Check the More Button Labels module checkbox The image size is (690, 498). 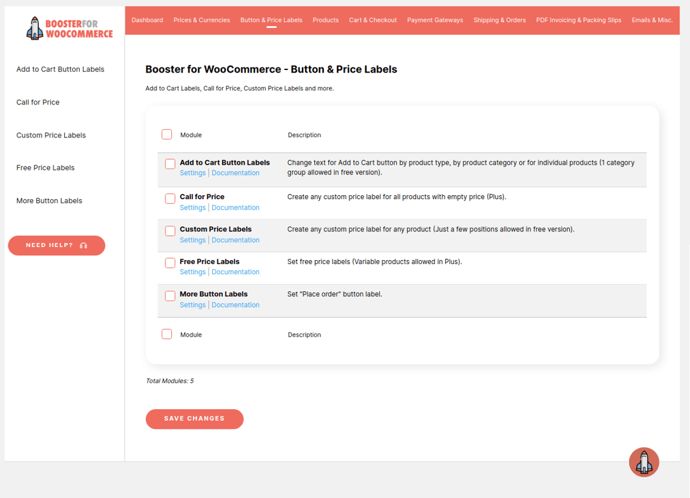[170, 295]
